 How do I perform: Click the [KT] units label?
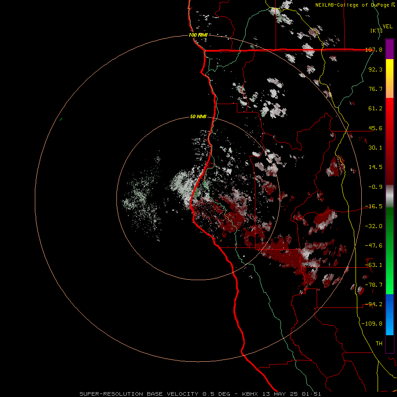[376, 30]
